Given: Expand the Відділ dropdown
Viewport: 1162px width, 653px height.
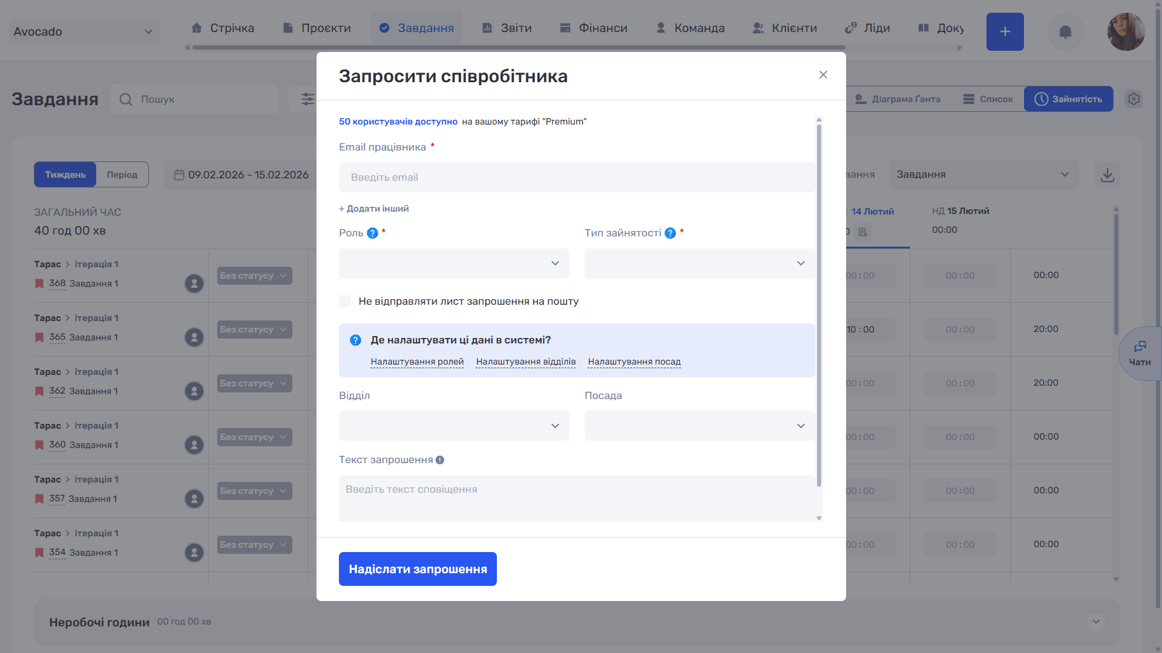Looking at the screenshot, I should coord(454,426).
